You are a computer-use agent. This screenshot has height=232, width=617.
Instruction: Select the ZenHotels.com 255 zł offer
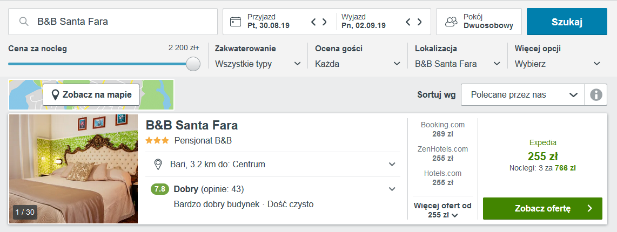coord(442,153)
